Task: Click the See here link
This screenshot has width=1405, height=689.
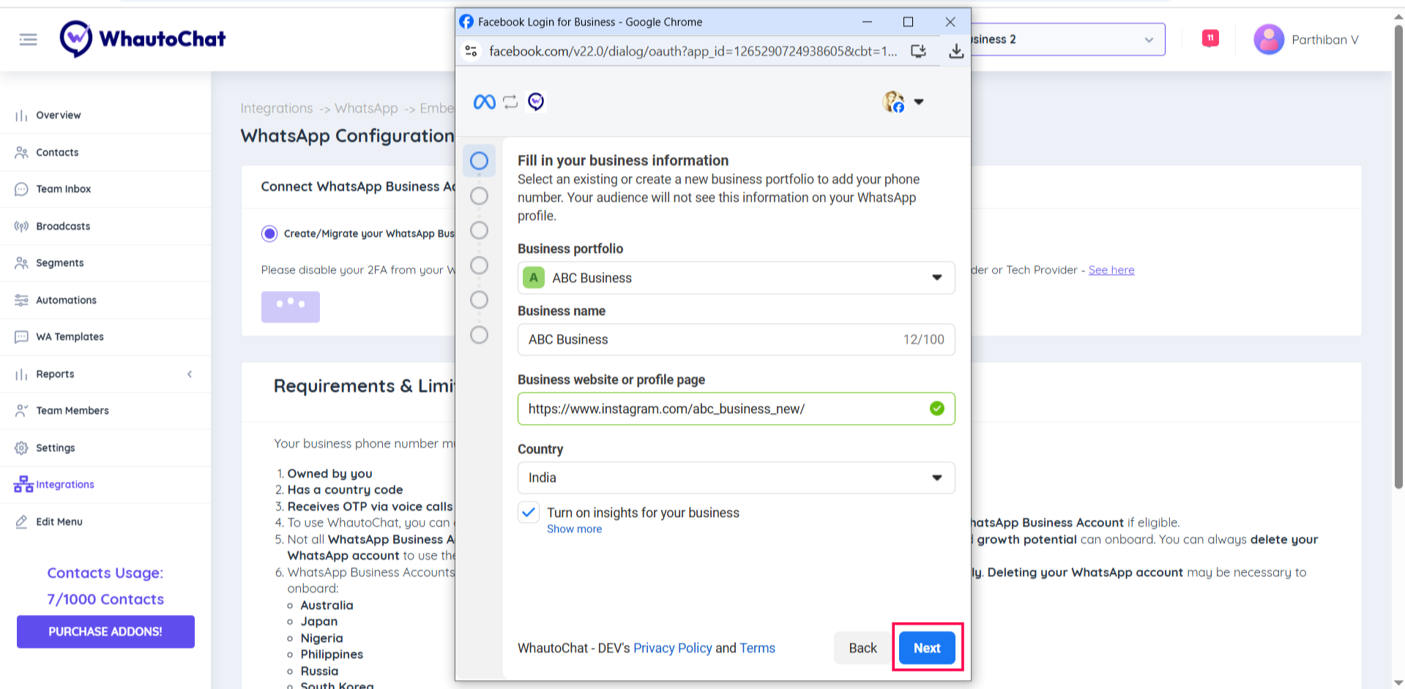Action: tap(1111, 270)
